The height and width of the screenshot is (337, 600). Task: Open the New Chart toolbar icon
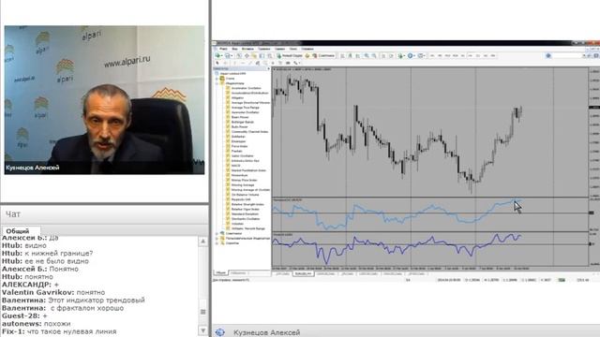coord(217,56)
